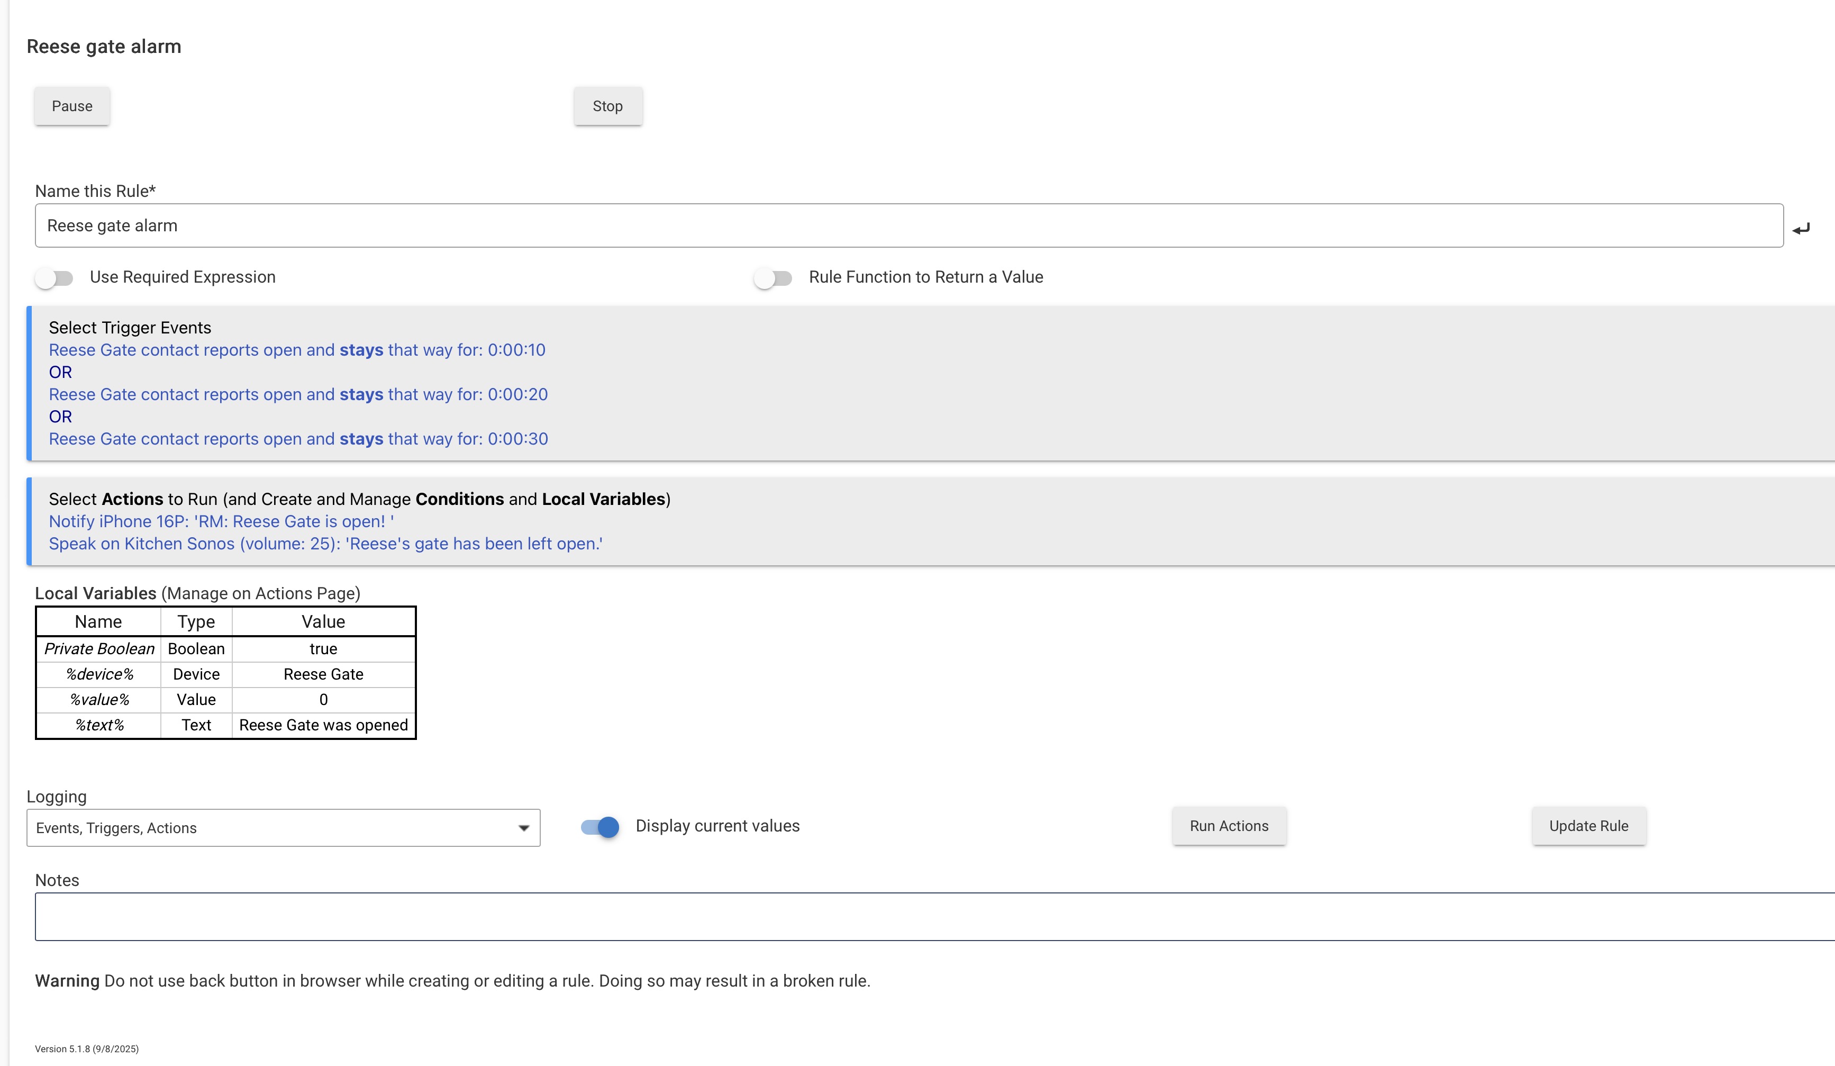The width and height of the screenshot is (1835, 1066).
Task: Click the Select Actions to Run heading
Action: [x=359, y=499]
